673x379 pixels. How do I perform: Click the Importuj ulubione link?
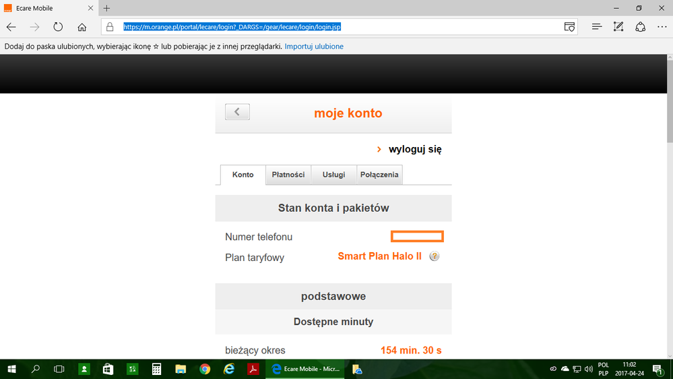[x=314, y=47]
